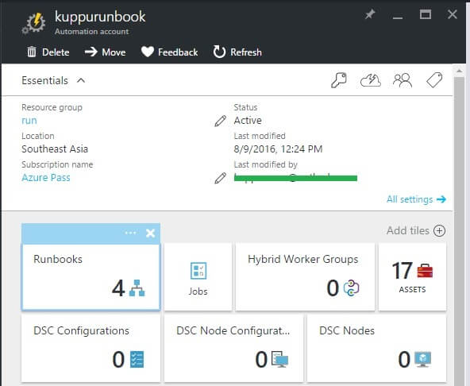The image size is (470, 386).
Task: Click the DSC Nodes monitor icon
Action: click(x=423, y=359)
